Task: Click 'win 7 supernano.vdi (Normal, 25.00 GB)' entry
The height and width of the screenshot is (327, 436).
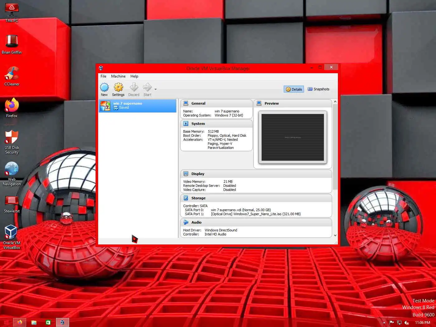Action: pos(241,210)
